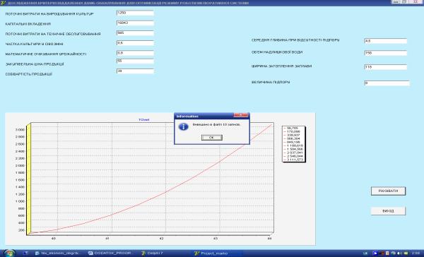Click the ВИХІД exit button
This screenshot has height=257, width=424.
[388, 211]
